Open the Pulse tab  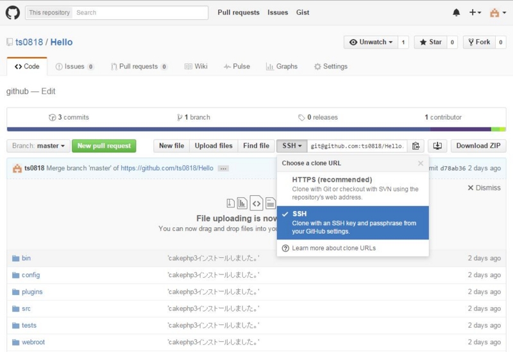point(237,67)
